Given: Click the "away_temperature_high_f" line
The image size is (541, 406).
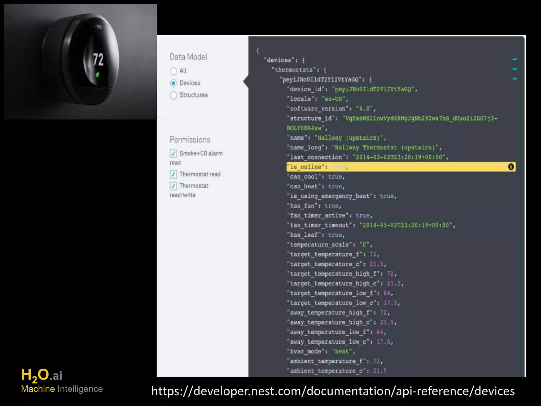Looking at the screenshot, I should [338, 313].
